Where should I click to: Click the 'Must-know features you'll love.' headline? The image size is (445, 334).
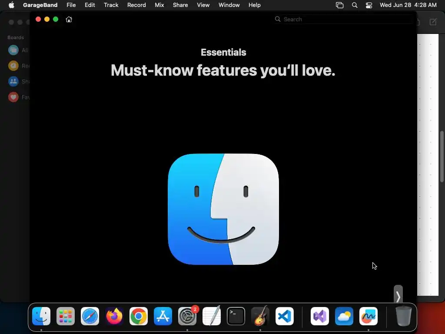point(223,70)
